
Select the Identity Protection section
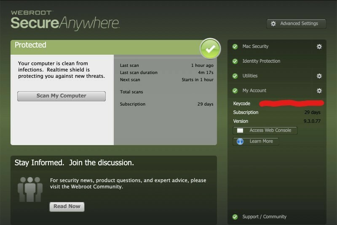[261, 61]
